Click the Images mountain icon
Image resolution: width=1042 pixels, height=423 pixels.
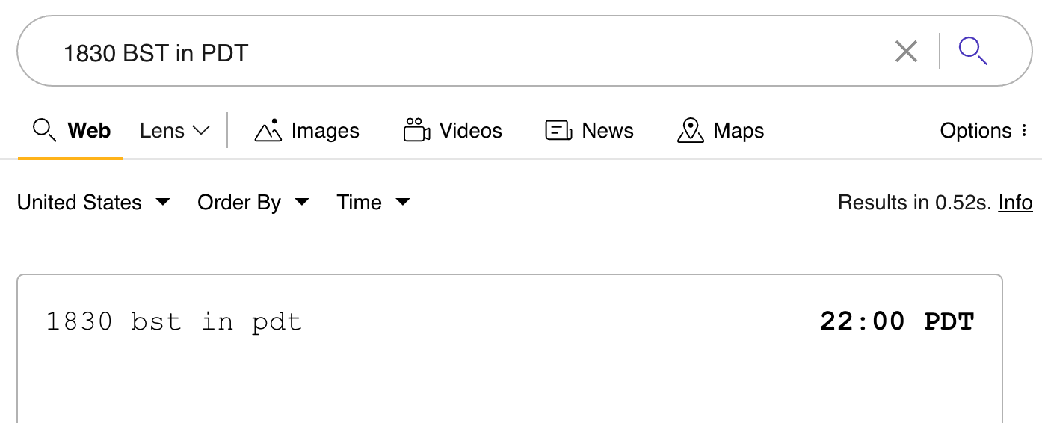point(268,131)
